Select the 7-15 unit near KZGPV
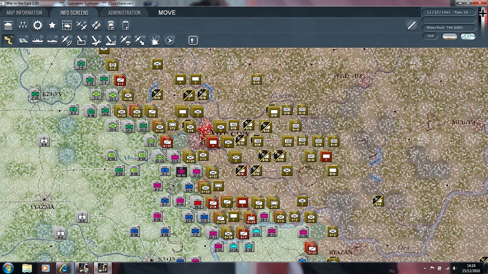Screen dimensions: 488x274 pyautogui.click(x=35, y=95)
